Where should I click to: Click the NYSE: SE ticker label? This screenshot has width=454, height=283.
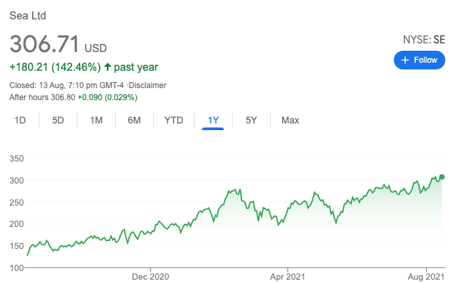pyautogui.click(x=424, y=40)
